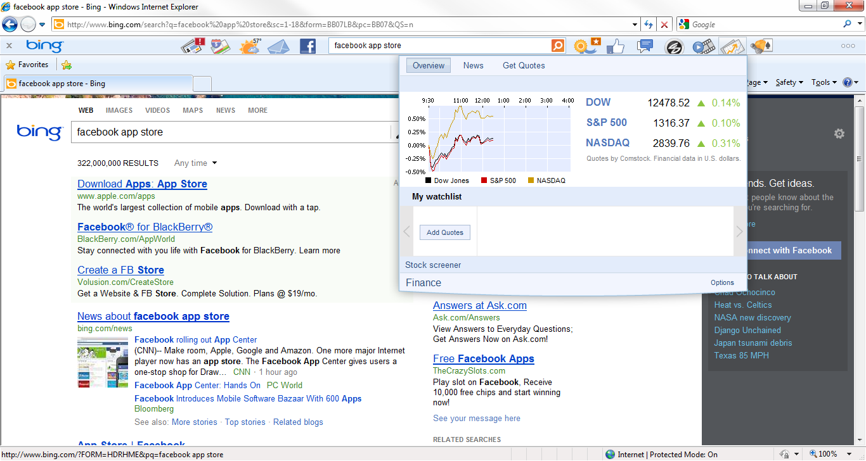Go back with the browser Back arrow
The image size is (866, 461).
tap(10, 25)
